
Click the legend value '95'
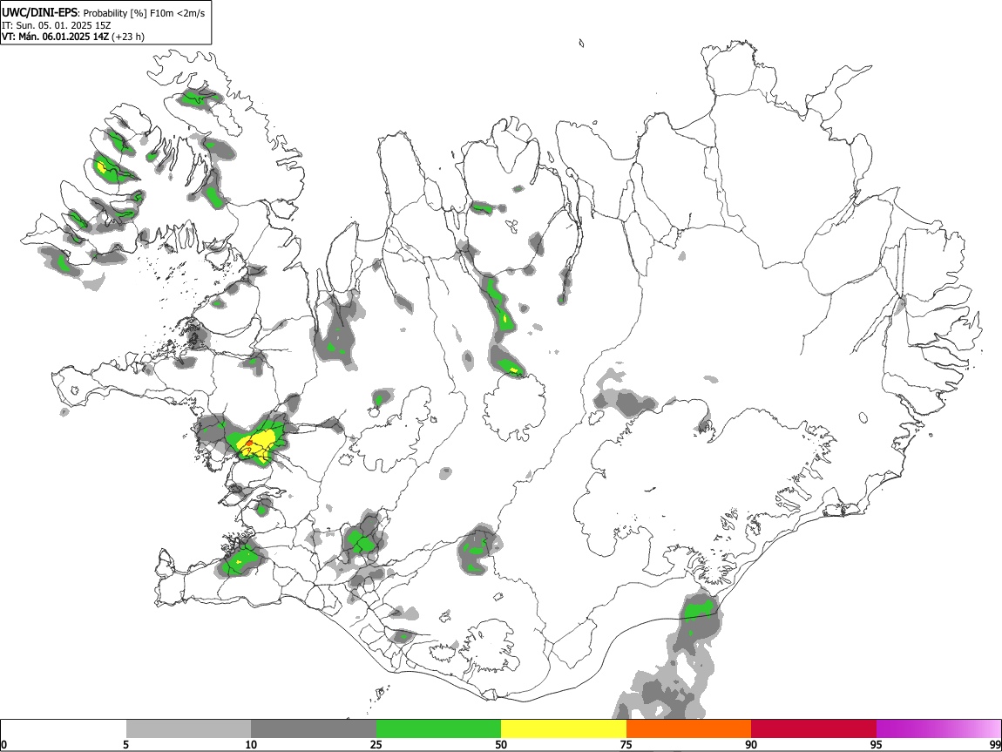point(877,744)
